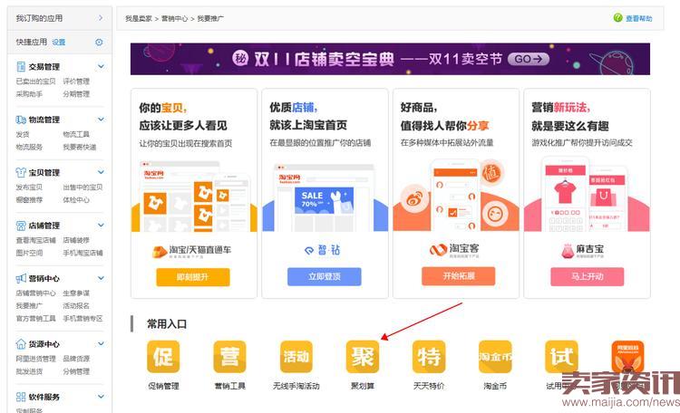Click the 麻吉宝 logo
Image resolution: width=680 pixels, height=413 pixels.
click(x=583, y=251)
